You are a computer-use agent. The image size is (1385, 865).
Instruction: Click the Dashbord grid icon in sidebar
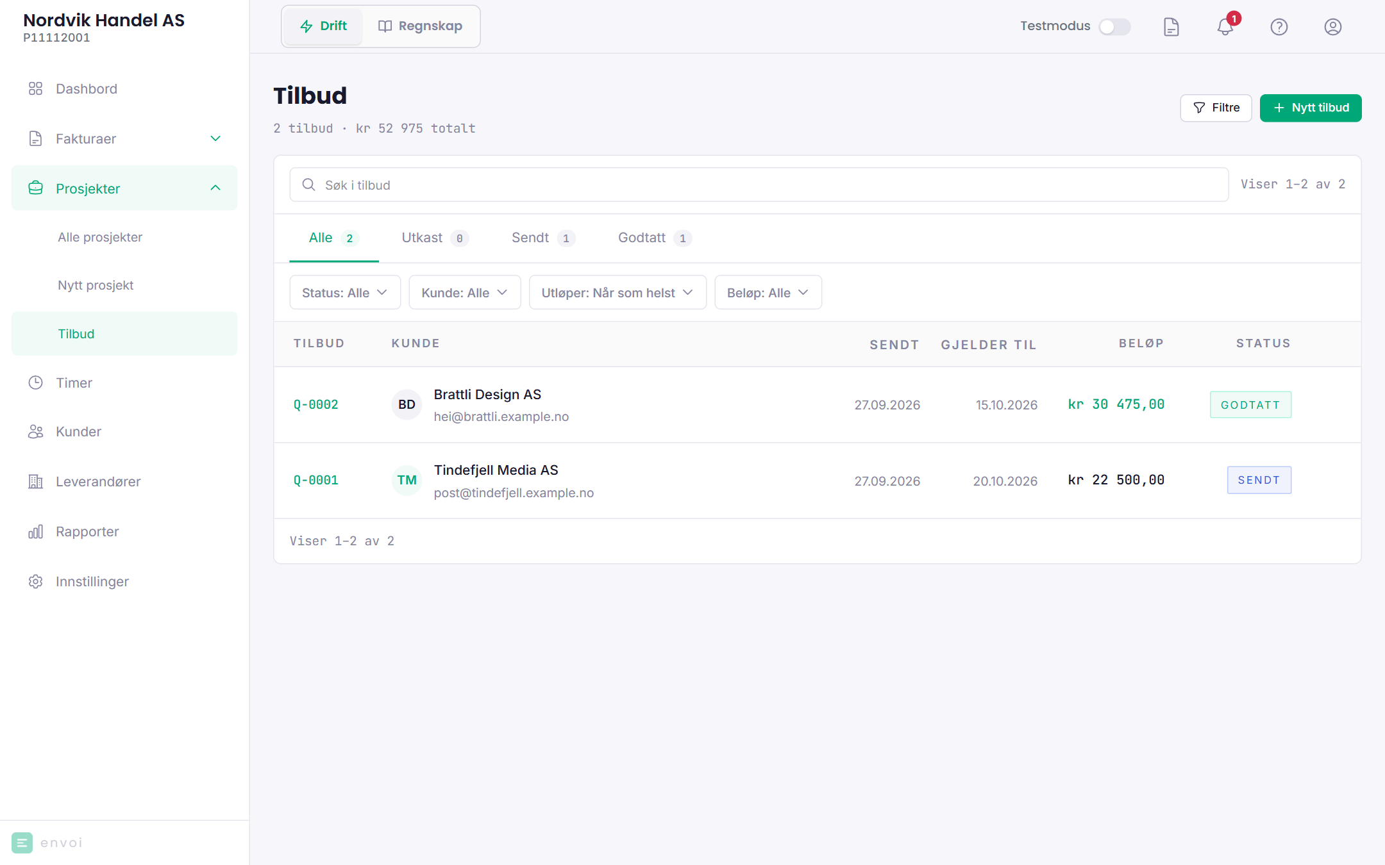click(x=35, y=88)
